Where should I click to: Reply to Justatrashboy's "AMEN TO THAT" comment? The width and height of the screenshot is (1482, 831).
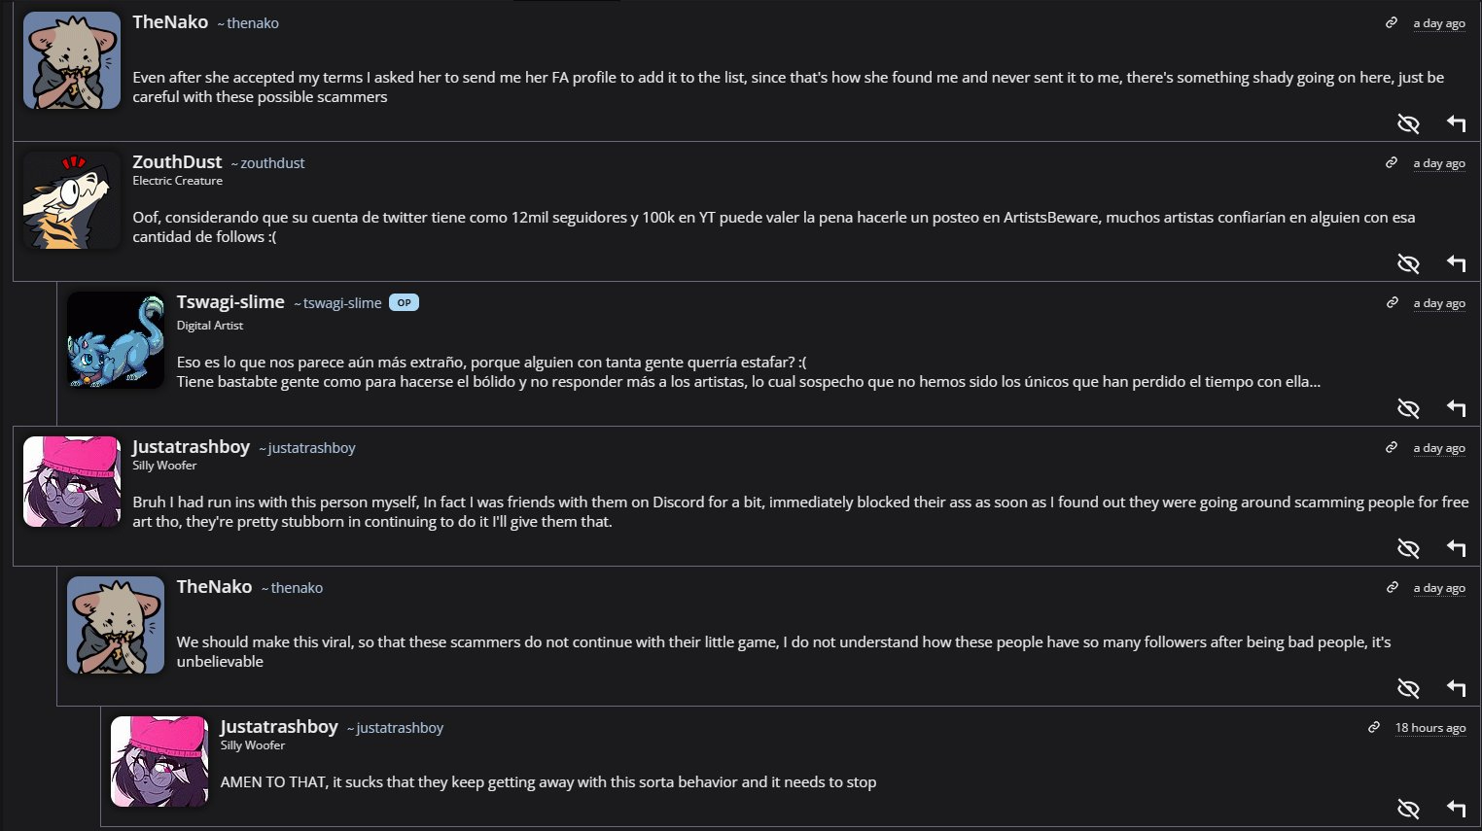[x=1456, y=809]
